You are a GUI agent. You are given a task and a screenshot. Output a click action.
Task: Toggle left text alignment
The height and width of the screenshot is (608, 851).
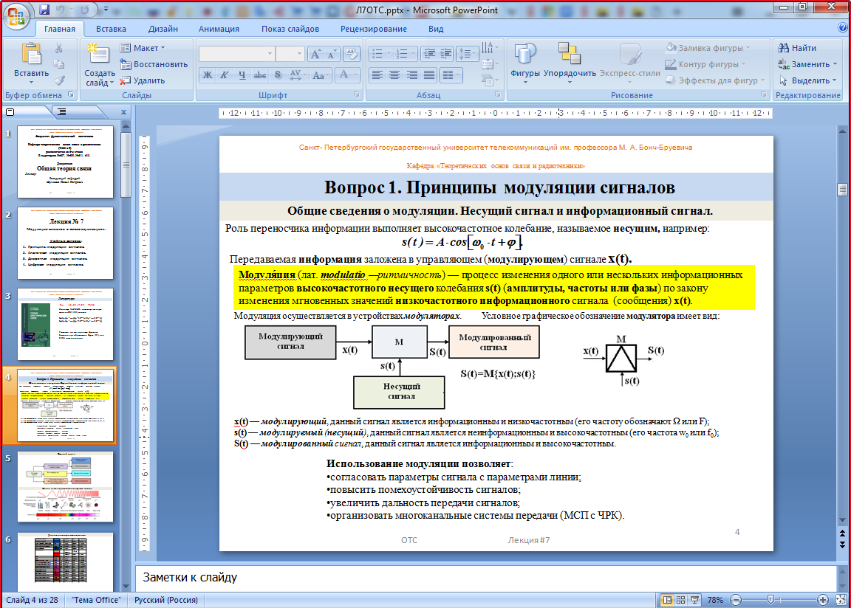pyautogui.click(x=377, y=75)
